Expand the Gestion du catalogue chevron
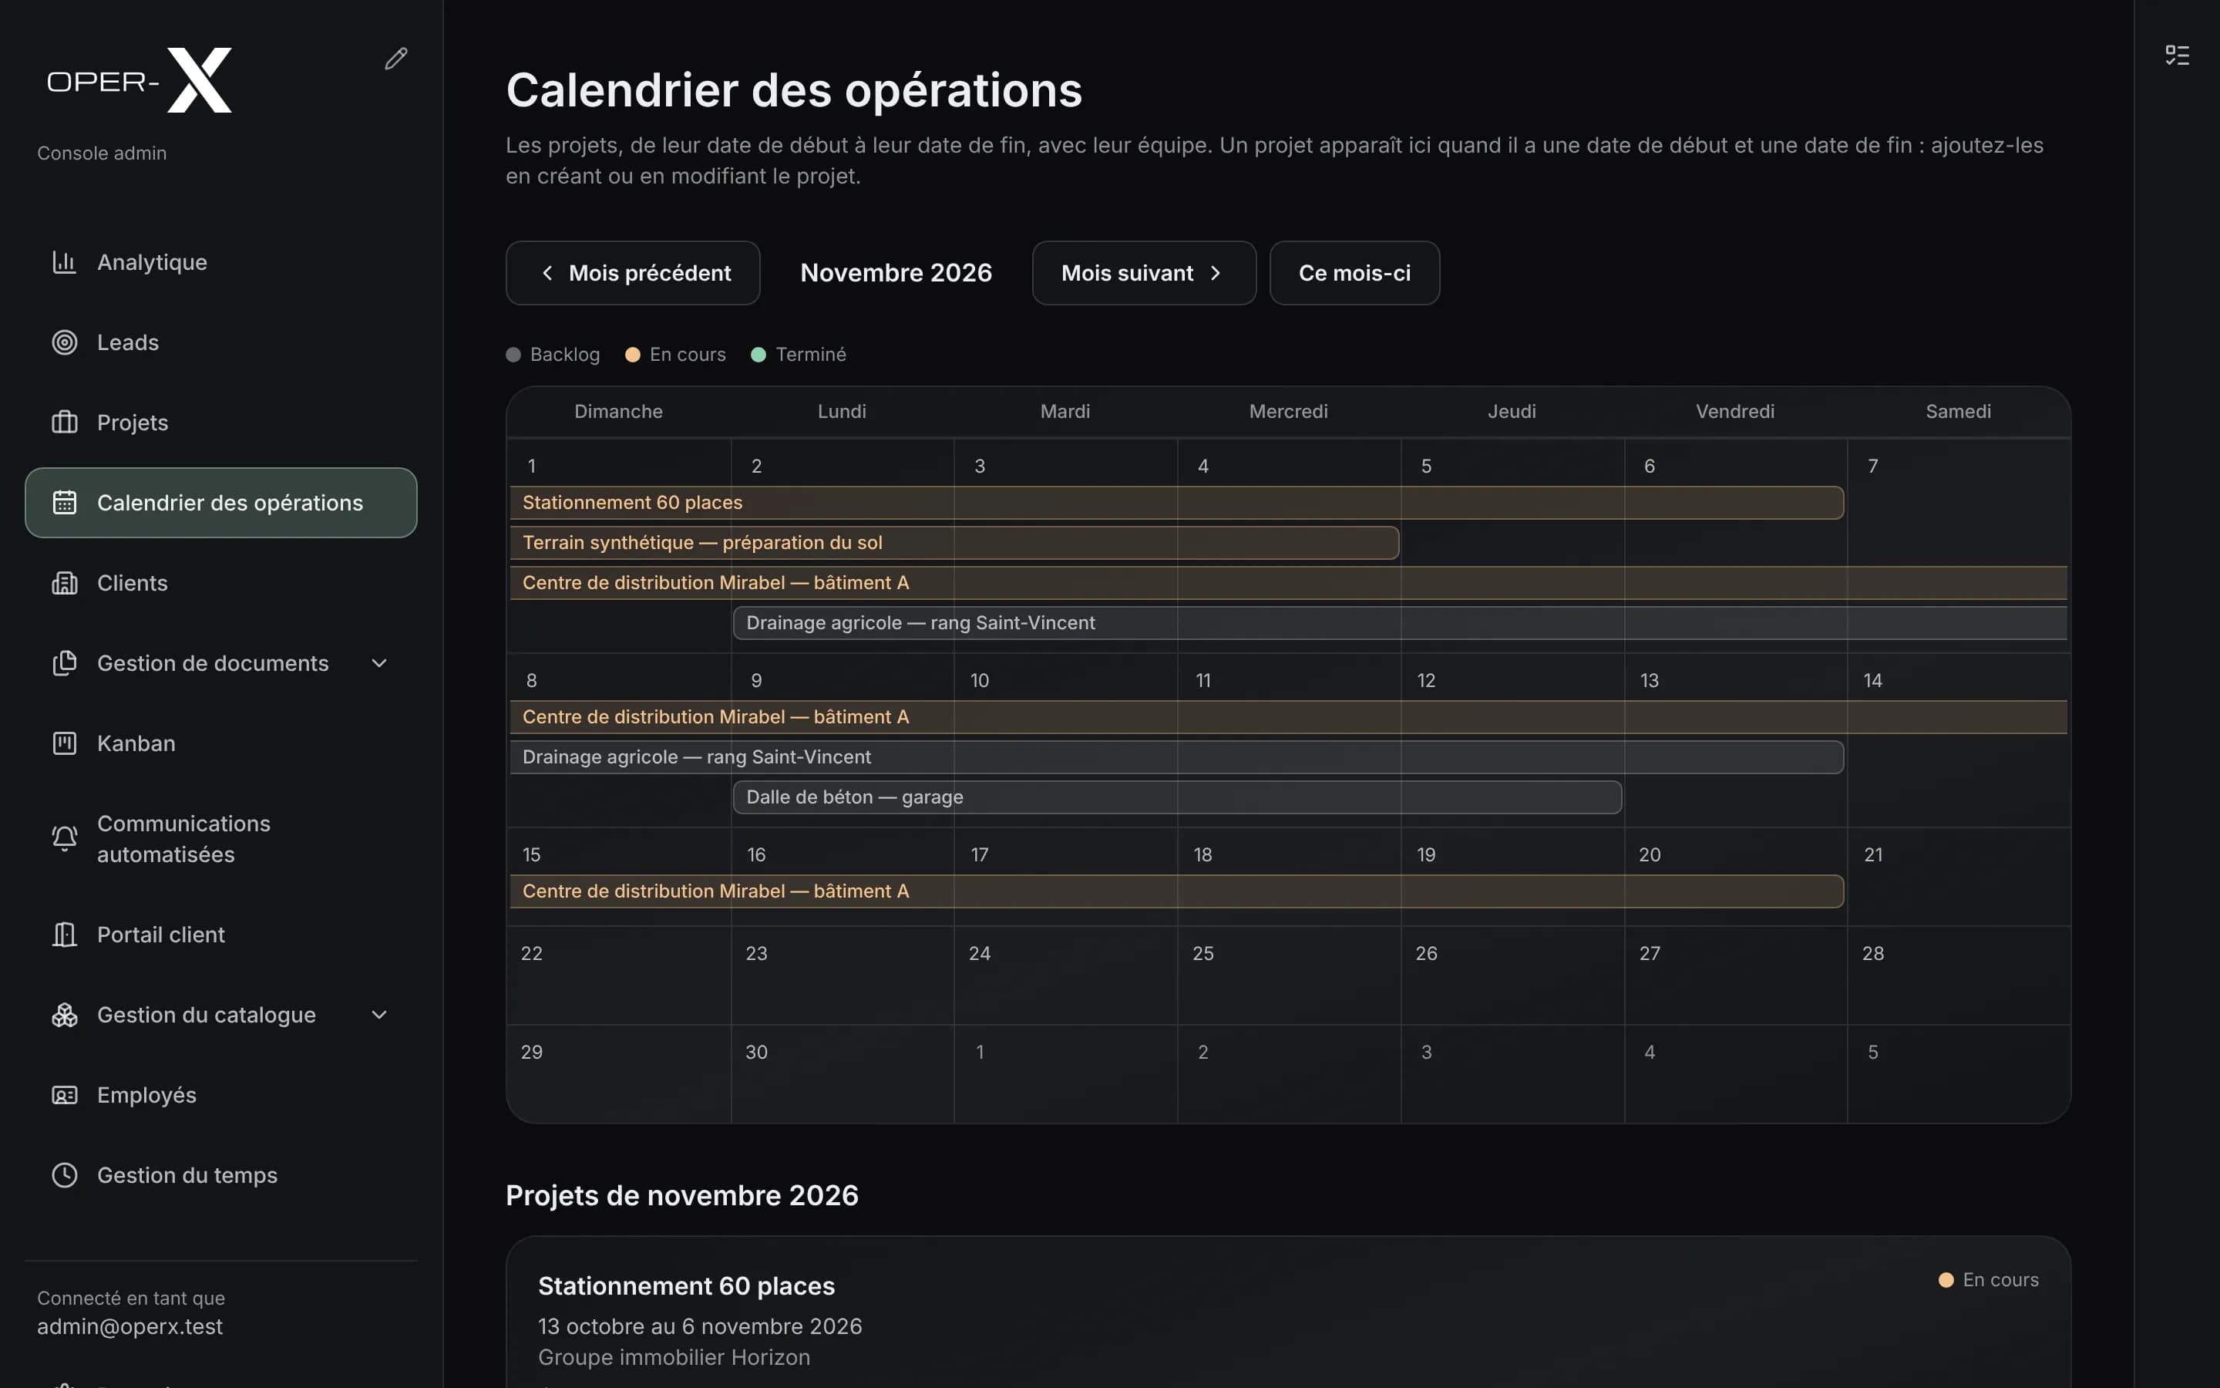This screenshot has height=1388, width=2220. 379,1016
